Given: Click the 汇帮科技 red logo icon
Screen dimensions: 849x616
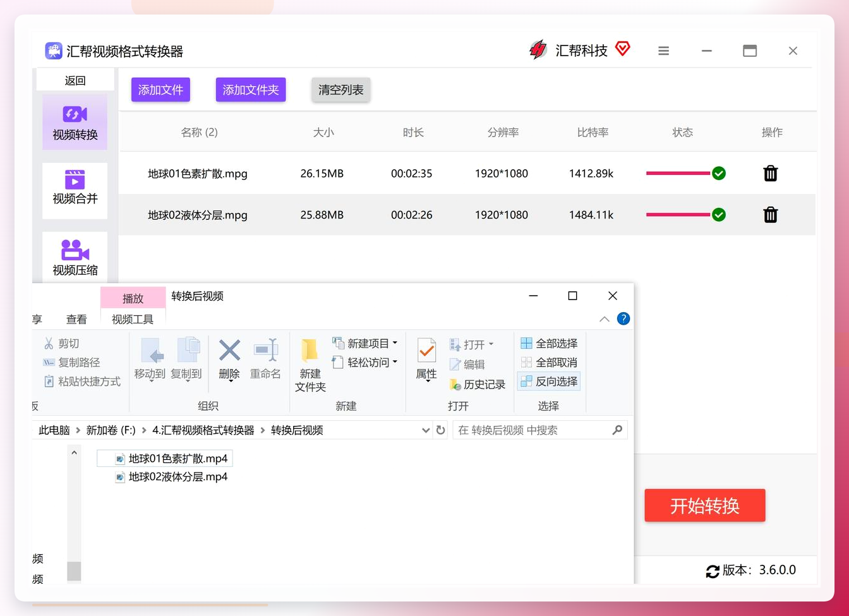Looking at the screenshot, I should 538,50.
